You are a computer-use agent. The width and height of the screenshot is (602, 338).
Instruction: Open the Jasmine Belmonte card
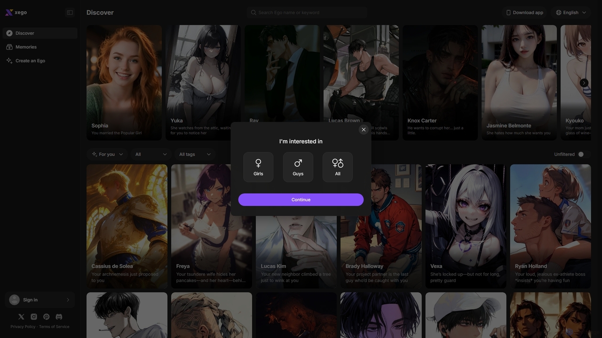pos(519,83)
